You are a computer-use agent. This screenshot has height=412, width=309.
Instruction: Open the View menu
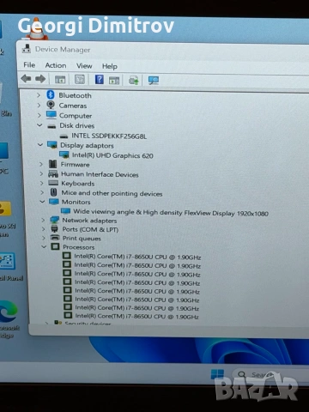[84, 66]
